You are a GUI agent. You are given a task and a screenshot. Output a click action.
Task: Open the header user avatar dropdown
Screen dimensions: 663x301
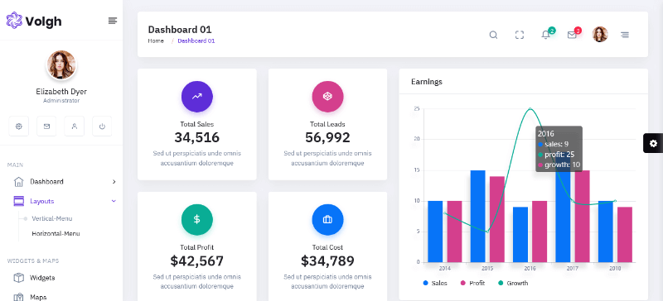coord(599,35)
